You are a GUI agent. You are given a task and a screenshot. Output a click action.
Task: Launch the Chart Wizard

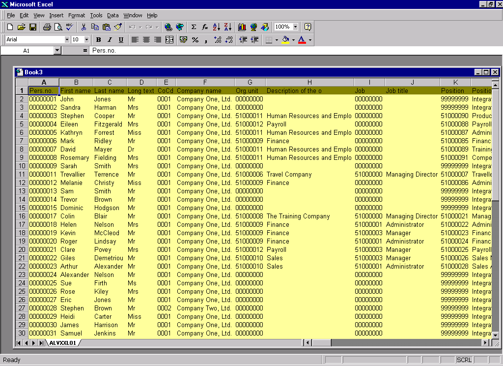point(242,27)
